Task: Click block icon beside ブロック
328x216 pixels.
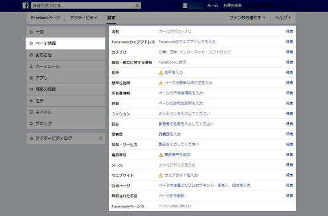Action: pyautogui.click(x=31, y=124)
